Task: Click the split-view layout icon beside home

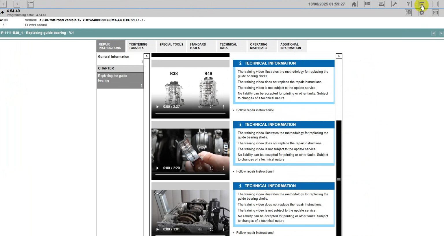Action: click(368, 4)
